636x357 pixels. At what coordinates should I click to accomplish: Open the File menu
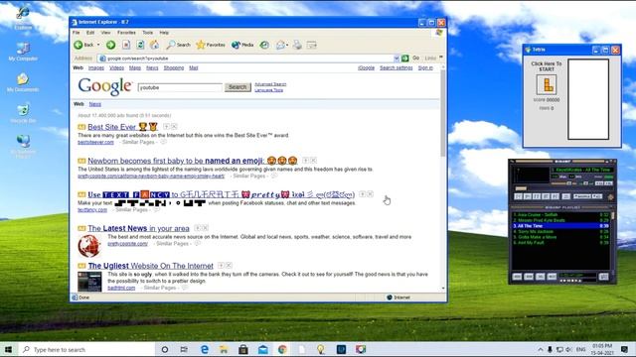click(76, 33)
